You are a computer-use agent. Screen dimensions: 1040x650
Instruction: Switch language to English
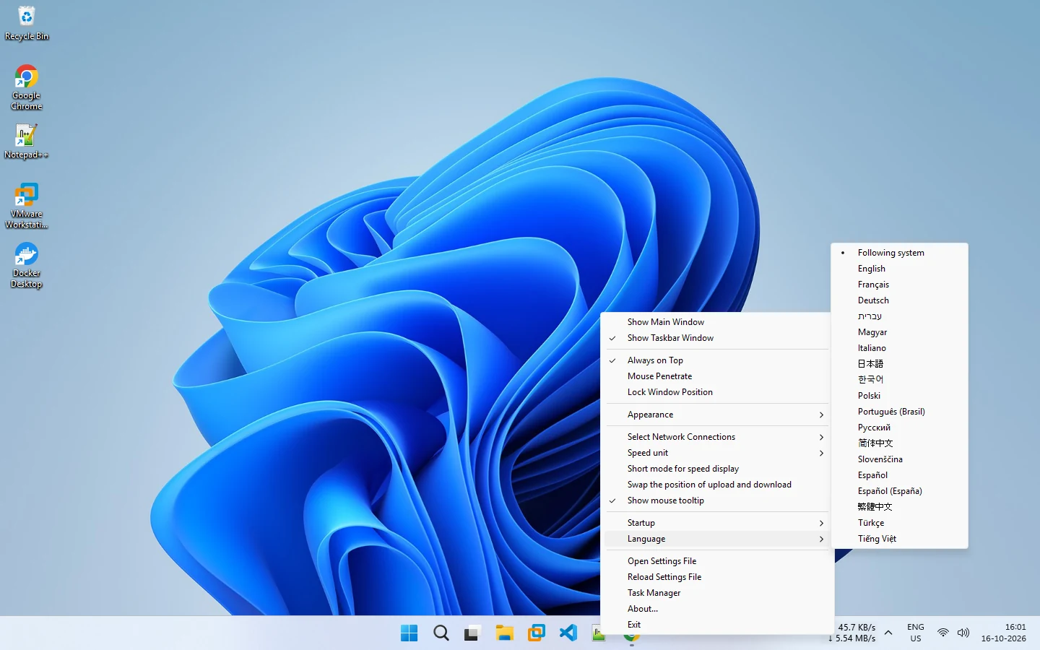point(899,269)
